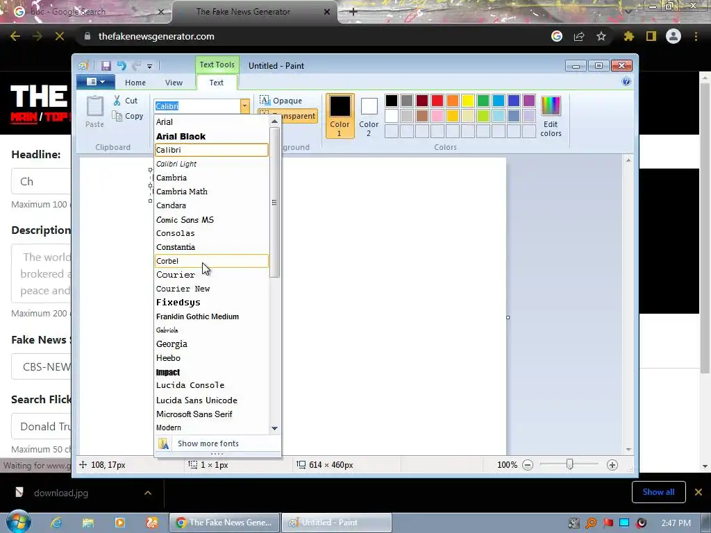Image resolution: width=711 pixels, height=533 pixels.
Task: Pick the purple color swatch
Action: coord(528,101)
